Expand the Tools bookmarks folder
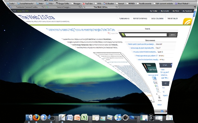 [x=11, y=3]
